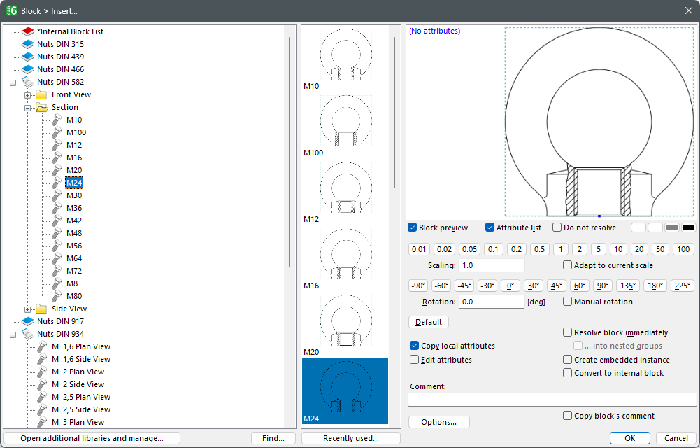Click the bolt icon beside M56

click(x=57, y=246)
